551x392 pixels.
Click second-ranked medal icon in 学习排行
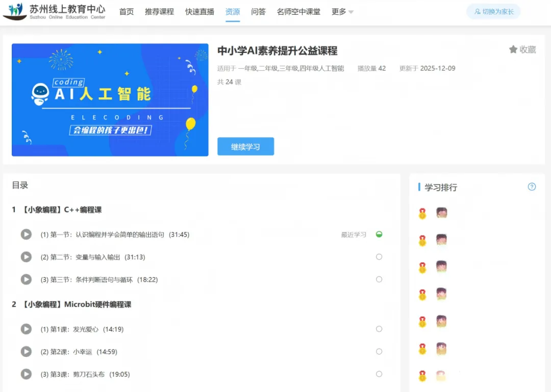(x=422, y=240)
